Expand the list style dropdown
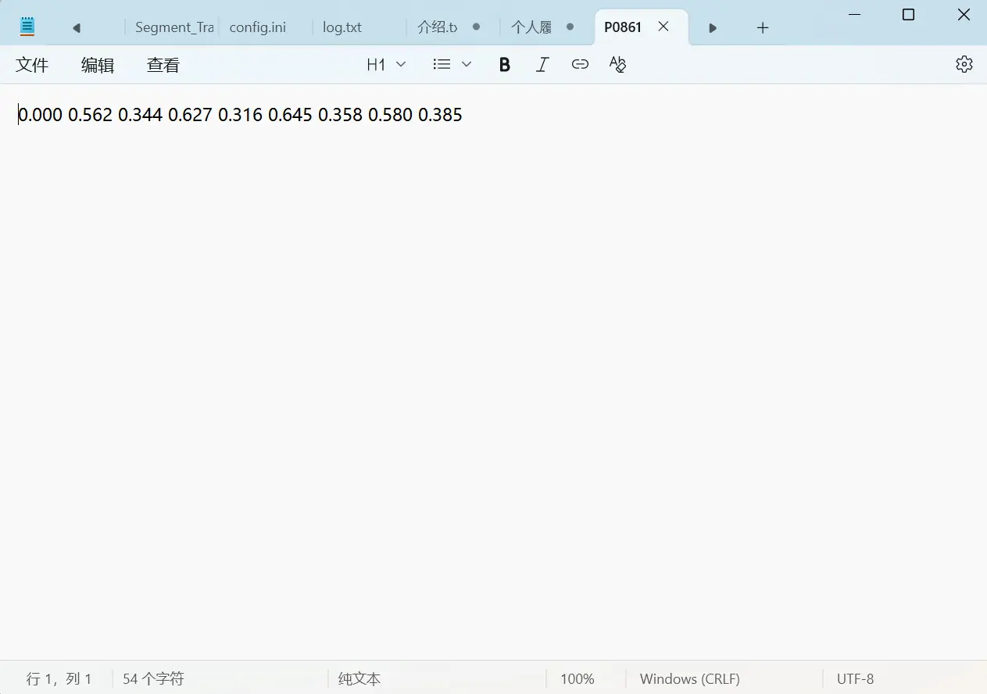The width and height of the screenshot is (987, 694). [x=452, y=65]
